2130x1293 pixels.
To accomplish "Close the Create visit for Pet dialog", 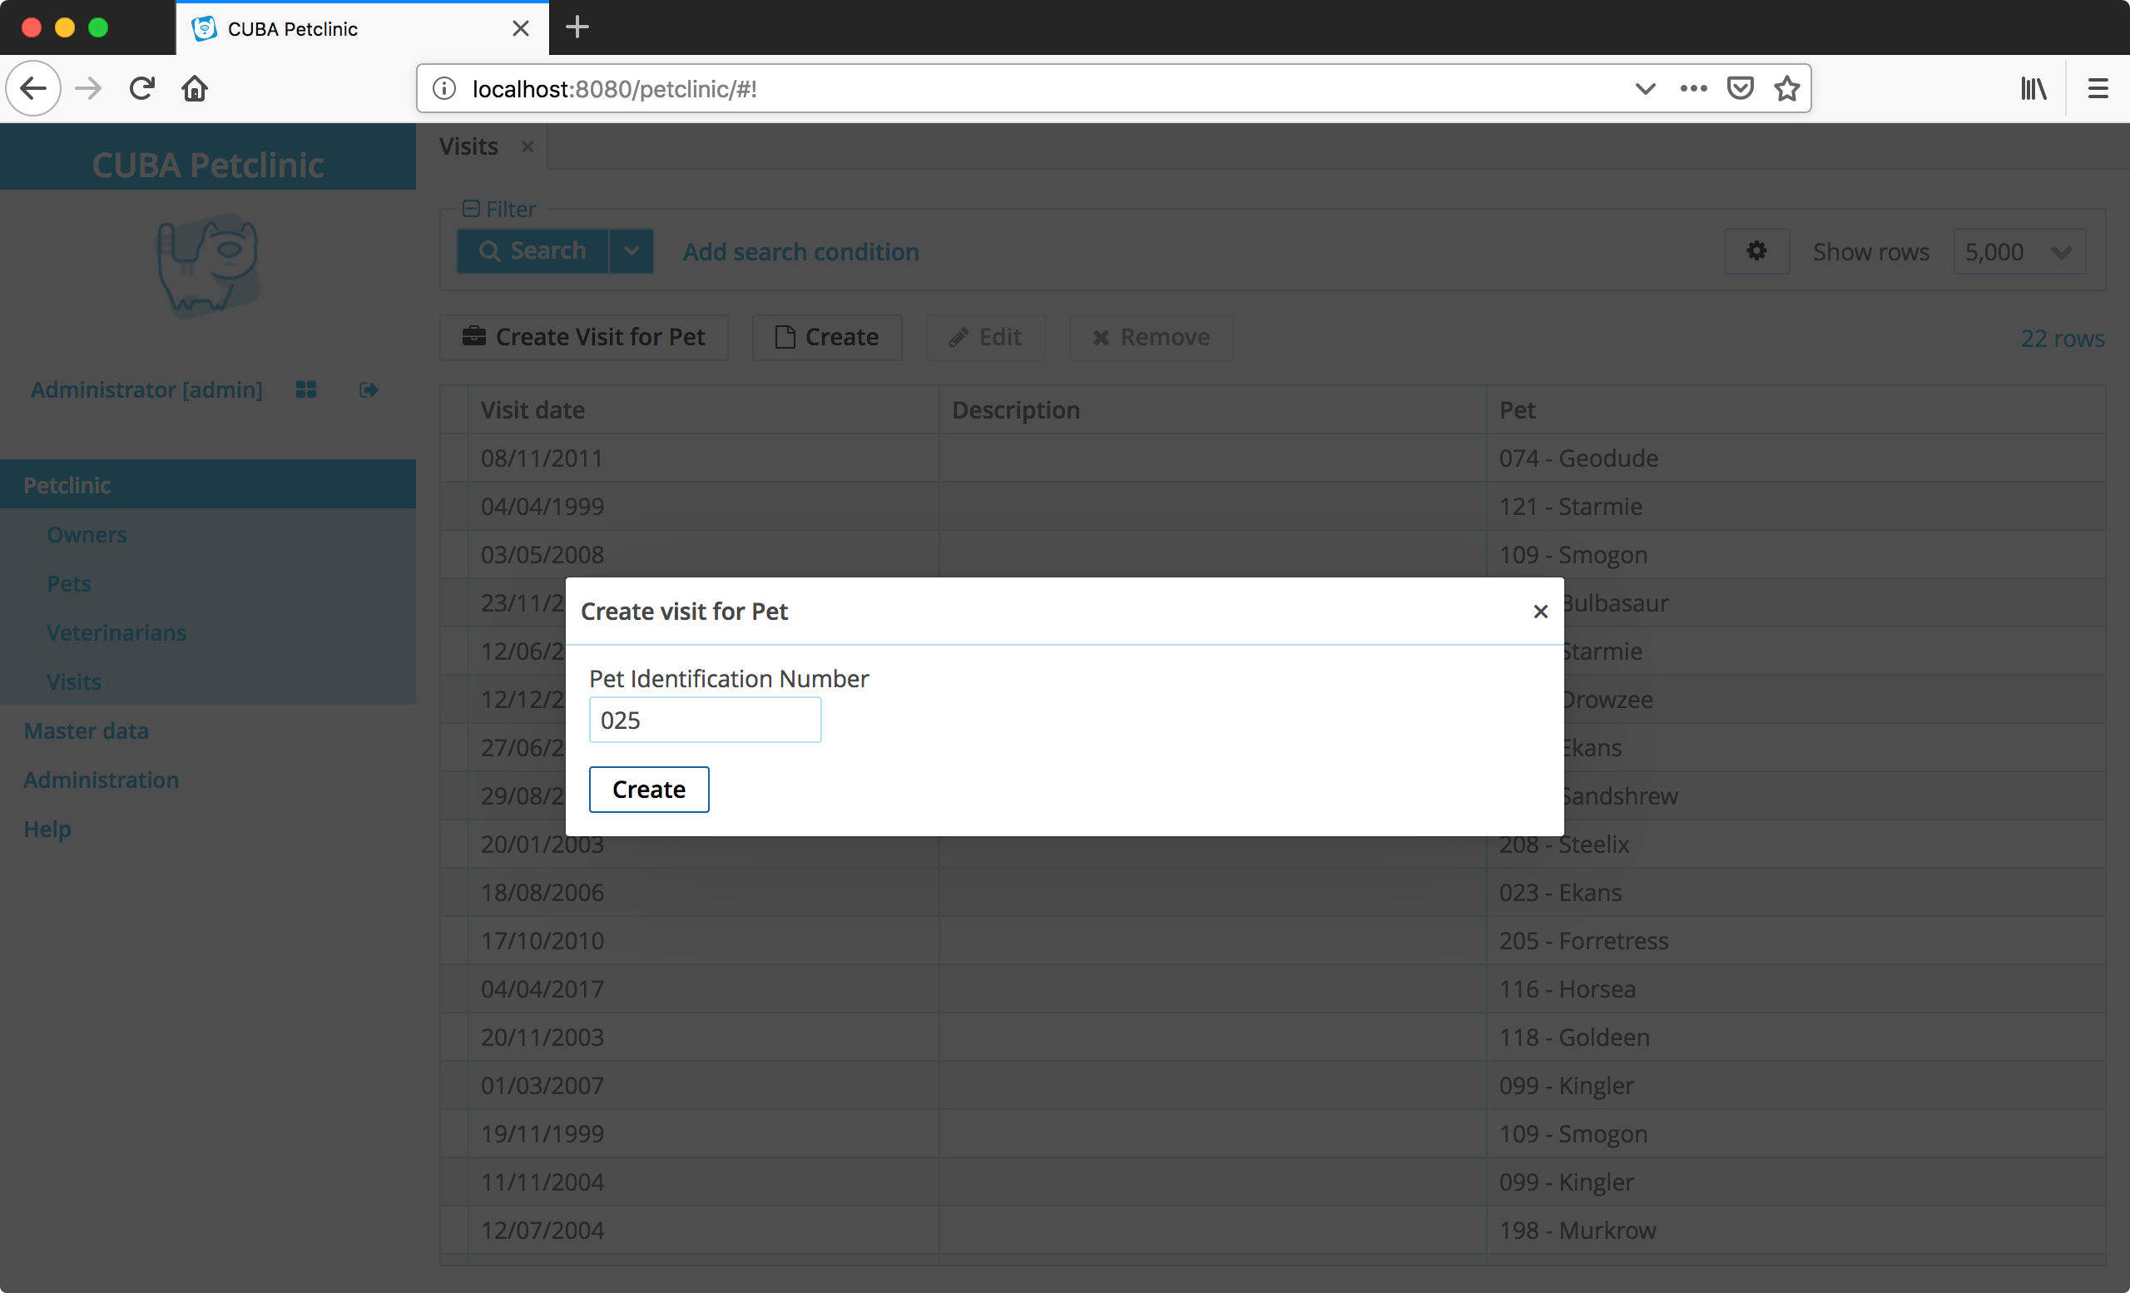I will click(x=1539, y=612).
